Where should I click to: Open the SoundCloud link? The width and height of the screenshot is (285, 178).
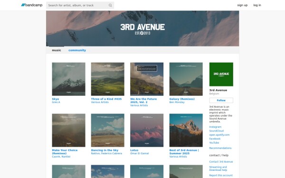(216, 131)
